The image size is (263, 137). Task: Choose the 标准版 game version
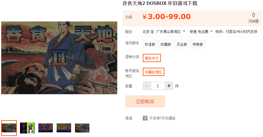pyautogui.click(x=150, y=44)
